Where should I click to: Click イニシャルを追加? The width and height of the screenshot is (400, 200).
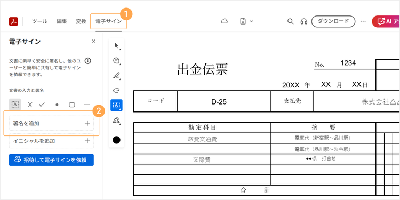[51, 141]
